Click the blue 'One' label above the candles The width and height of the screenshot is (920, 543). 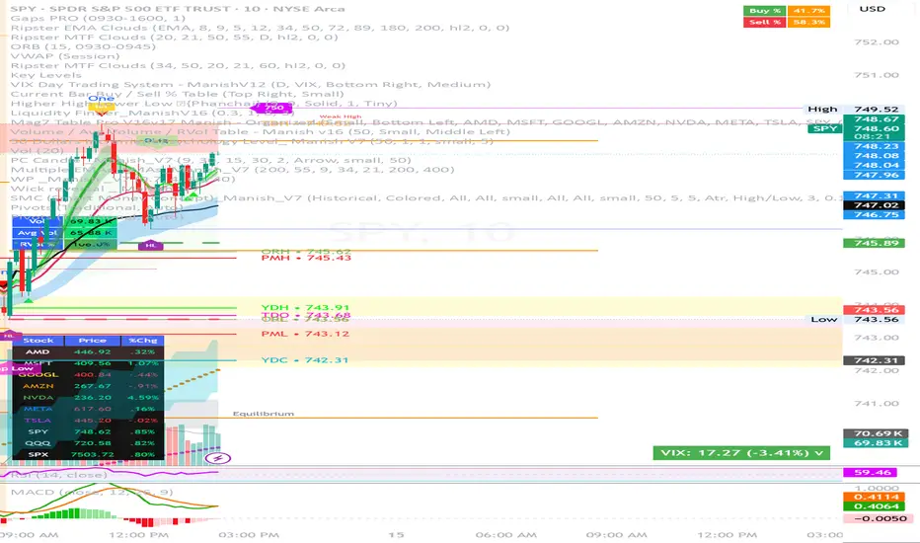tap(101, 99)
